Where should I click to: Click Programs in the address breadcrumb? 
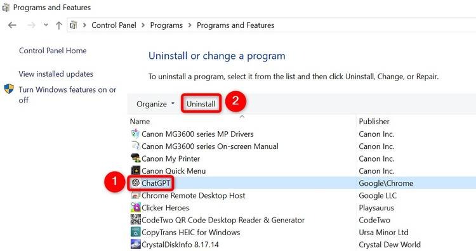pyautogui.click(x=166, y=25)
